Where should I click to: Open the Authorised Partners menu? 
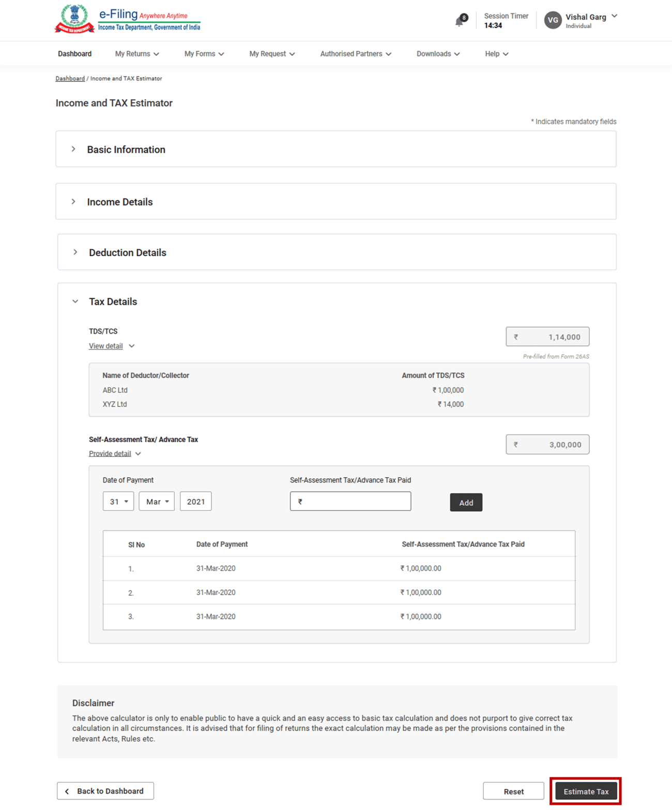pyautogui.click(x=355, y=54)
